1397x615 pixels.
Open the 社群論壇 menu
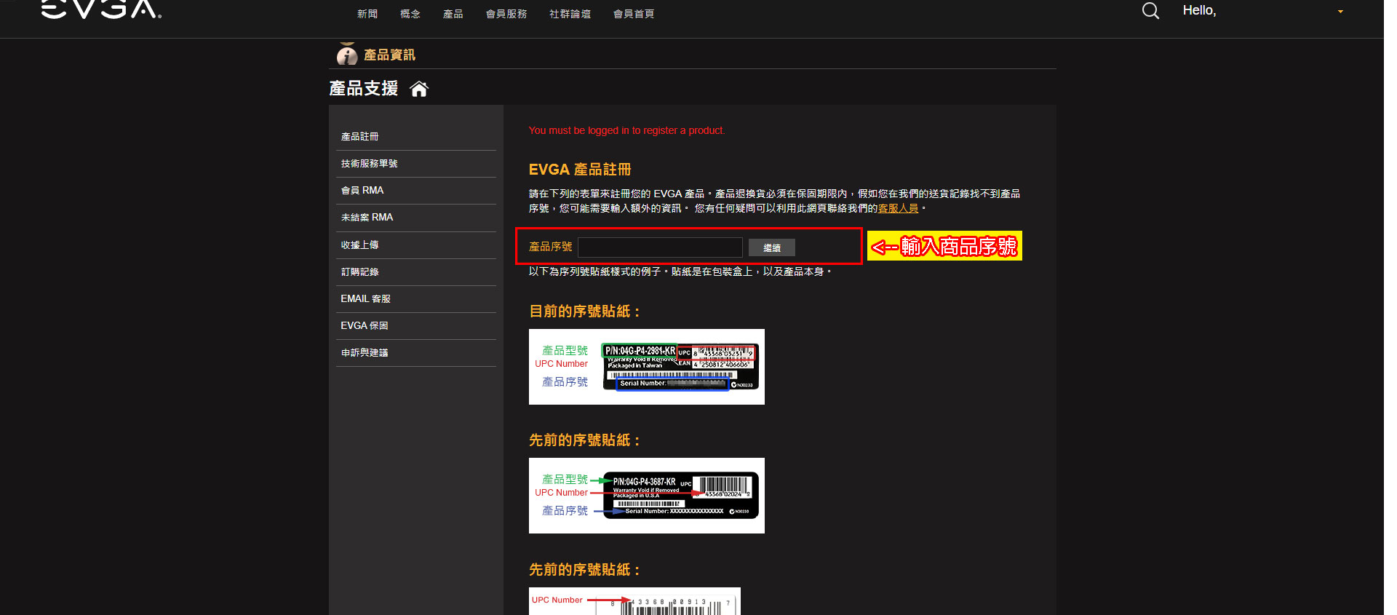[x=570, y=14]
